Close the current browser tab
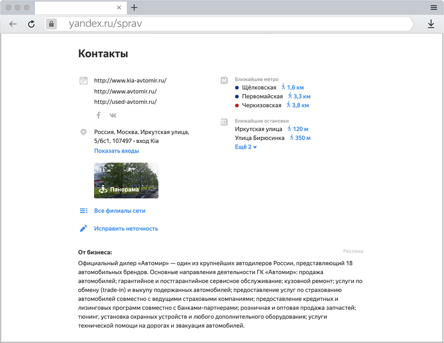 click(x=119, y=7)
